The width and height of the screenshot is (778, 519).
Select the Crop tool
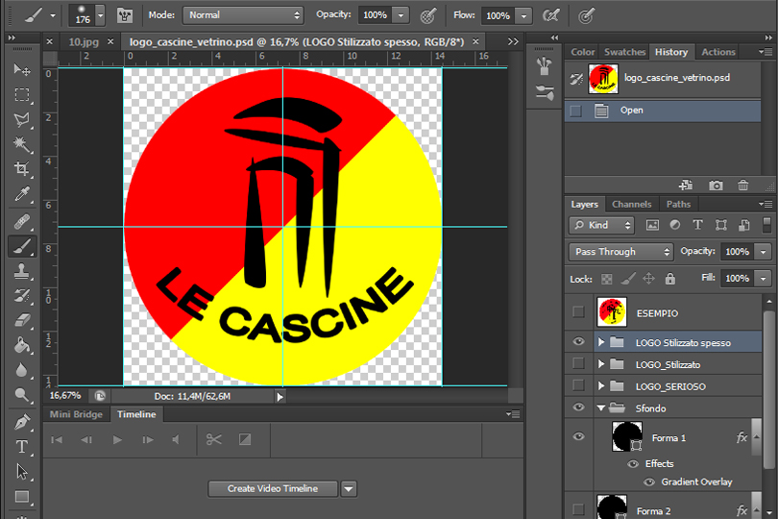tap(21, 169)
